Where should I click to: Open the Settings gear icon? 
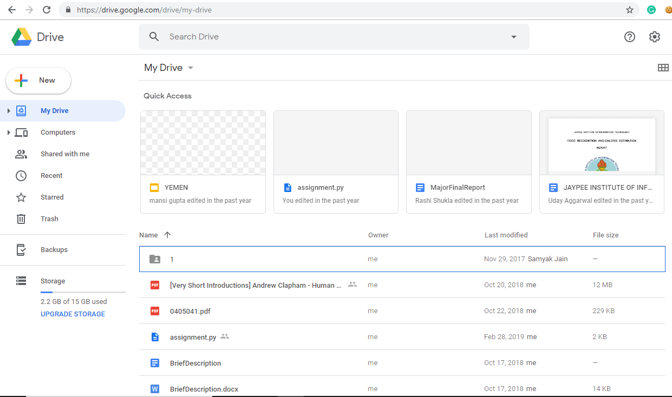coord(655,37)
